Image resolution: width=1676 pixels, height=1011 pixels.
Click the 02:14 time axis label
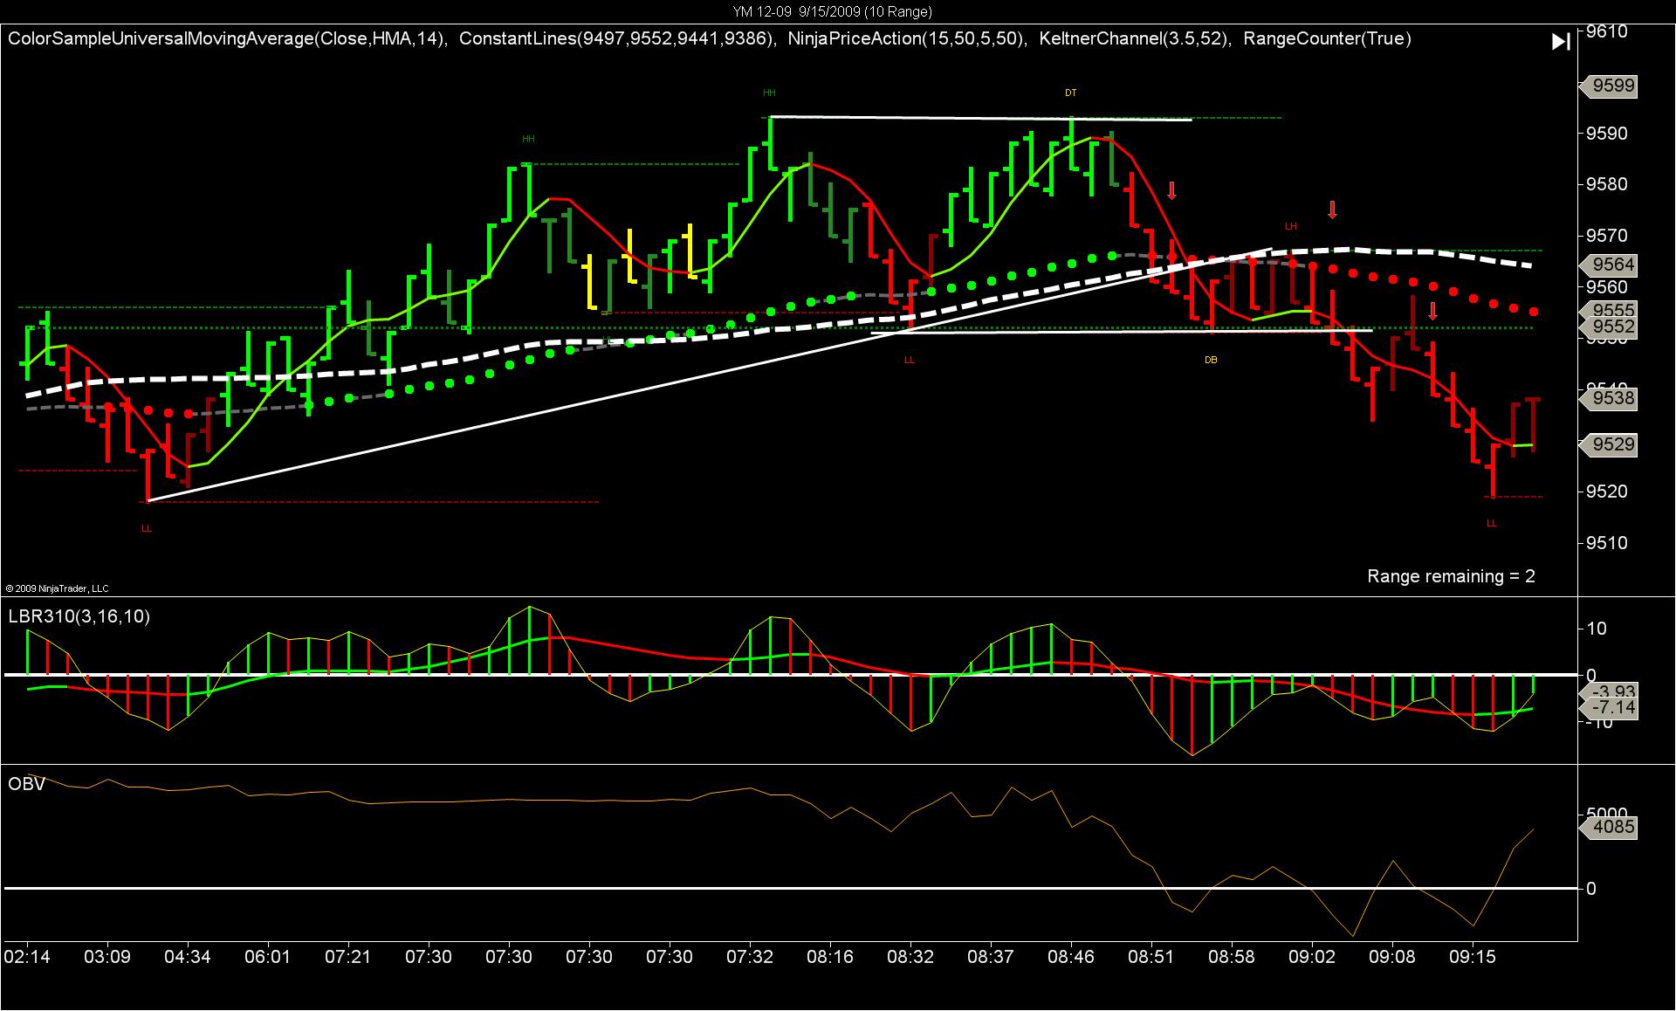tap(27, 957)
